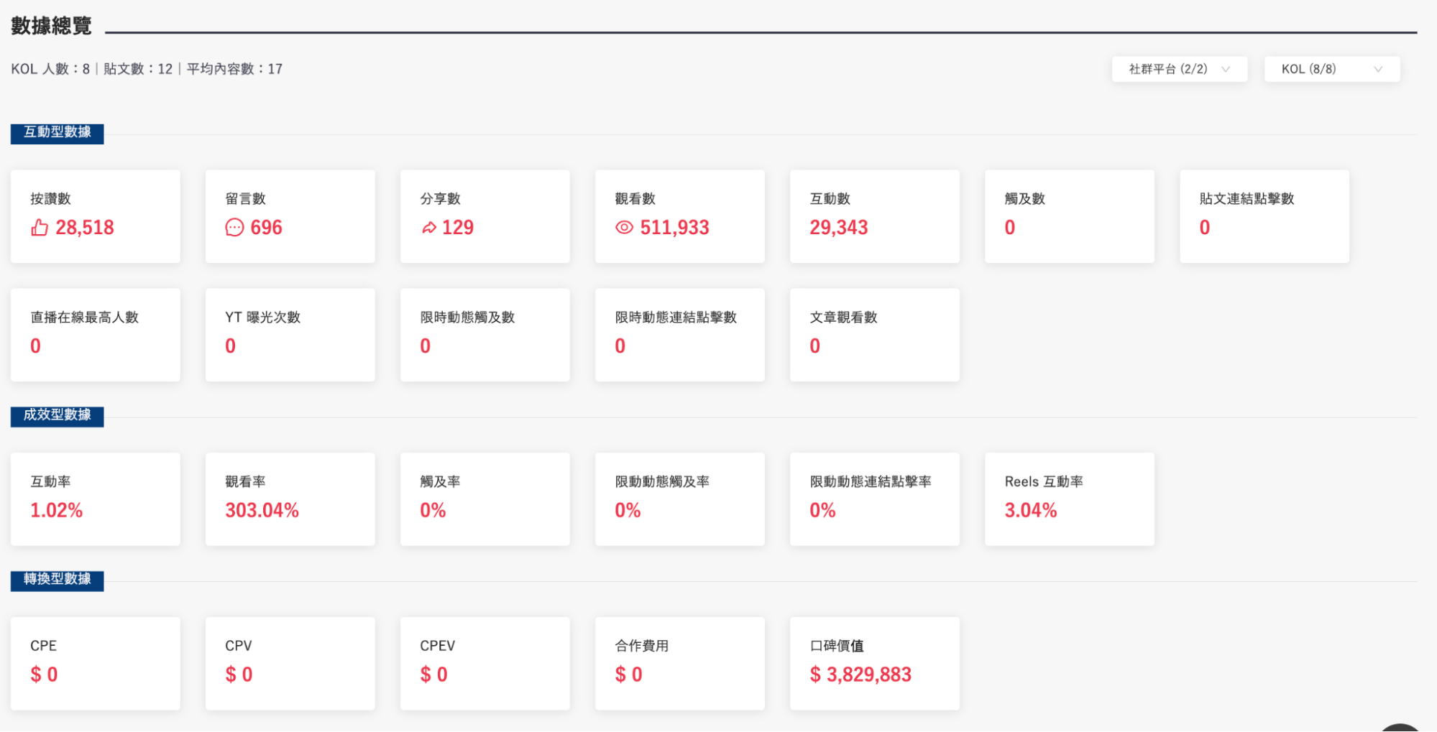This screenshot has height=732, width=1437.
Task: Select the 轉換型數據 section tag
Action: (57, 580)
